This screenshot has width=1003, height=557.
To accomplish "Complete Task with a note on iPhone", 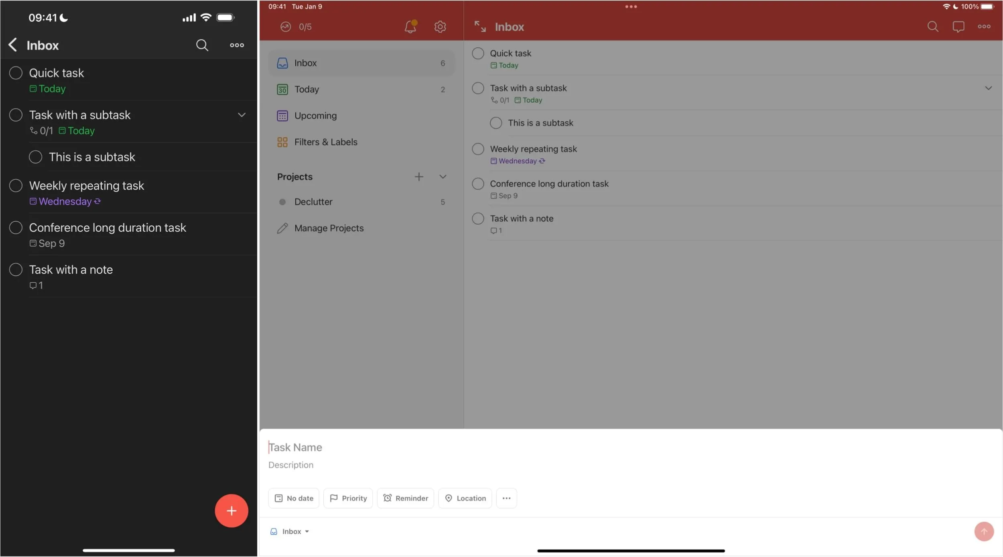I will [x=16, y=270].
